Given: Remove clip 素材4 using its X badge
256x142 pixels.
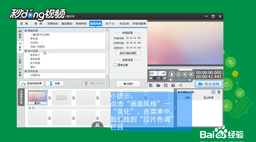Looking at the screenshot, I should [x=46, y=91].
